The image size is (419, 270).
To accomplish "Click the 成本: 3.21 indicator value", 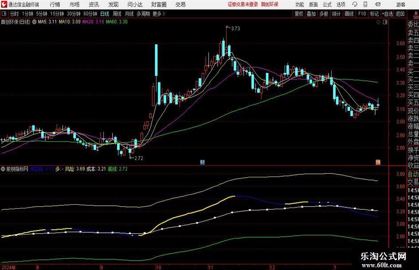I will tap(96, 169).
